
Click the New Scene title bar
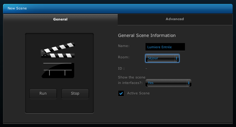click(x=118, y=9)
